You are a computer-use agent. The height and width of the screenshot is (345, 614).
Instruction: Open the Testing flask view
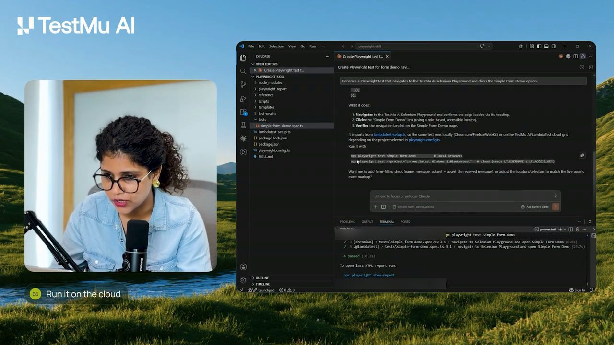243,125
